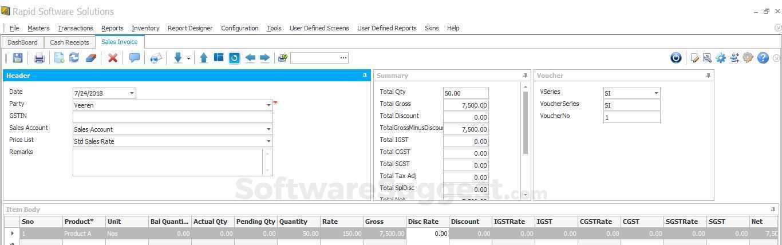The width and height of the screenshot is (782, 245).
Task: Pin the Summary panel
Action: click(525, 76)
